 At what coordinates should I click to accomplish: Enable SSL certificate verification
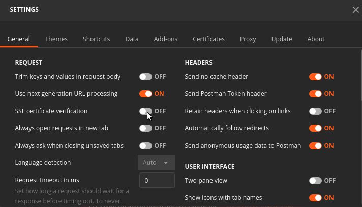click(146, 111)
